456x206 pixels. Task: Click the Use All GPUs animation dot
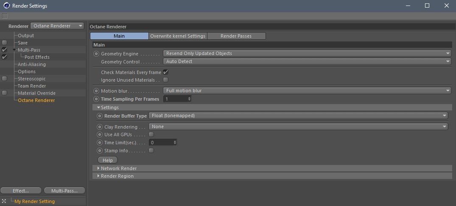coord(100,135)
